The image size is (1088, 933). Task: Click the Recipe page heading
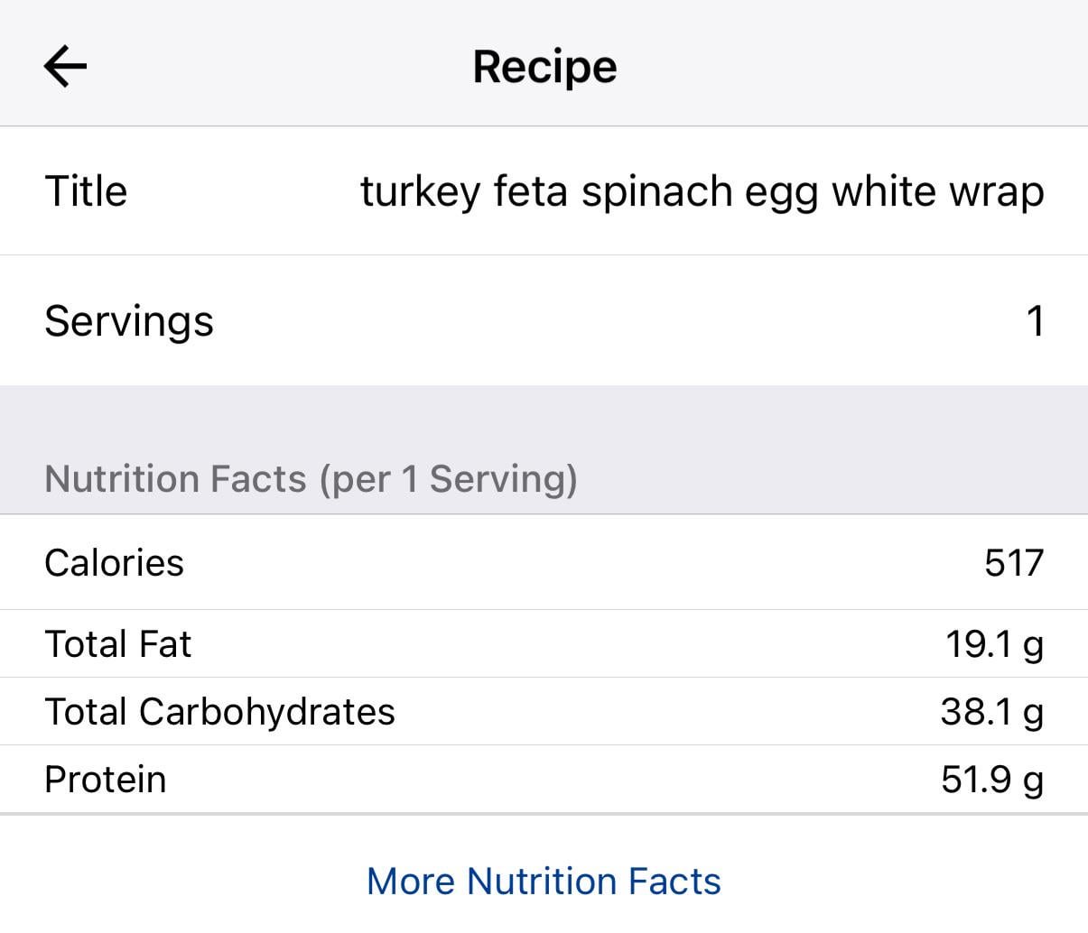[x=544, y=67]
